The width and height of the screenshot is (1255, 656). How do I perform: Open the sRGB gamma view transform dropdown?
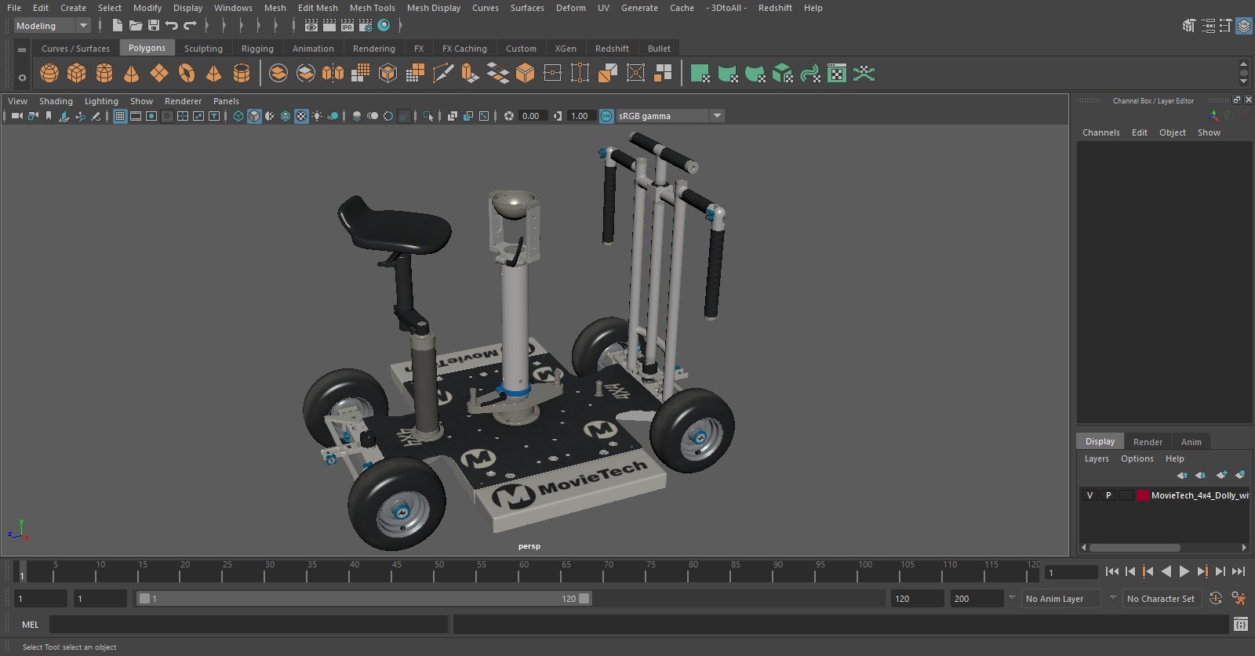670,116
